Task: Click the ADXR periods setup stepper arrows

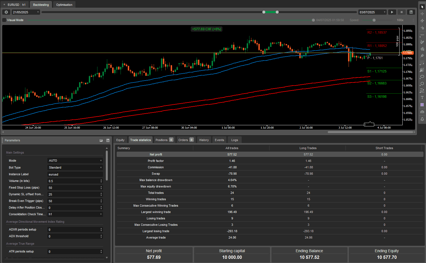Action: point(101,230)
